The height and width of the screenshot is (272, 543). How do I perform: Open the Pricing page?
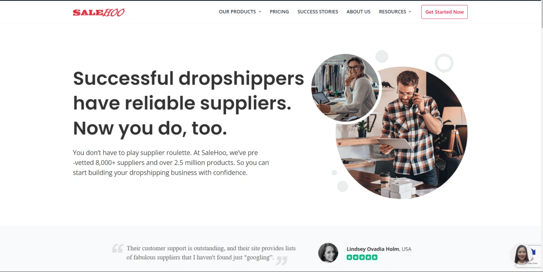[279, 12]
